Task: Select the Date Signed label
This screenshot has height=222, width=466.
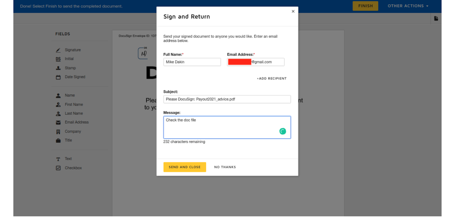Action: pyautogui.click(x=75, y=77)
